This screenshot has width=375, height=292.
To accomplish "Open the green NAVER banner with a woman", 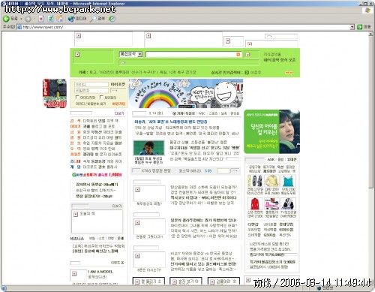I will pyautogui.click(x=272, y=131).
